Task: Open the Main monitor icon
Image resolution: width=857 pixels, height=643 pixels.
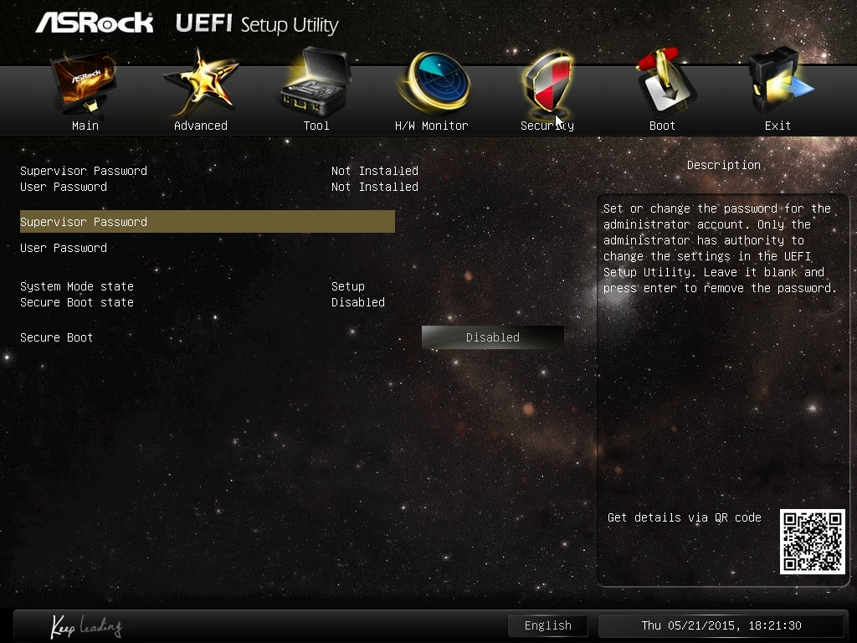Action: [x=85, y=83]
